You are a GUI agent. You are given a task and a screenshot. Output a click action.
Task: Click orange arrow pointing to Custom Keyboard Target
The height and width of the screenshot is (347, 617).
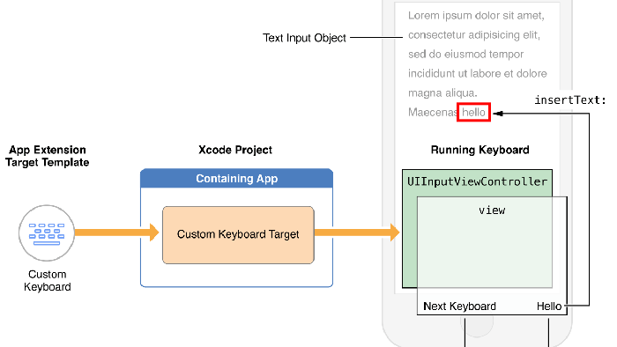(x=116, y=233)
